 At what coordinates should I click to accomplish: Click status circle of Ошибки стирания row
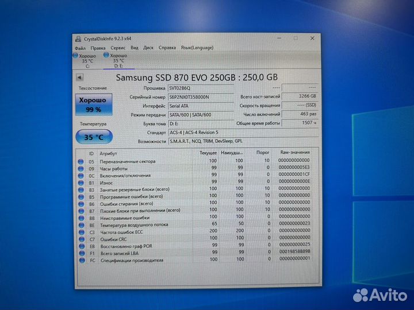click(x=81, y=204)
